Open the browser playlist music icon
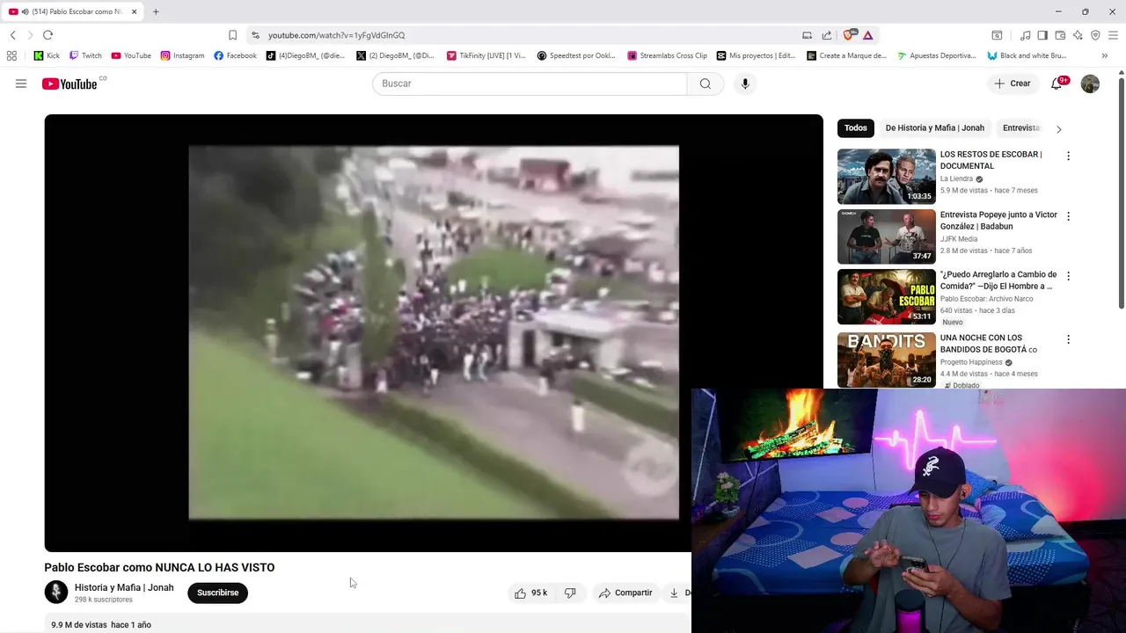 coord(1025,35)
